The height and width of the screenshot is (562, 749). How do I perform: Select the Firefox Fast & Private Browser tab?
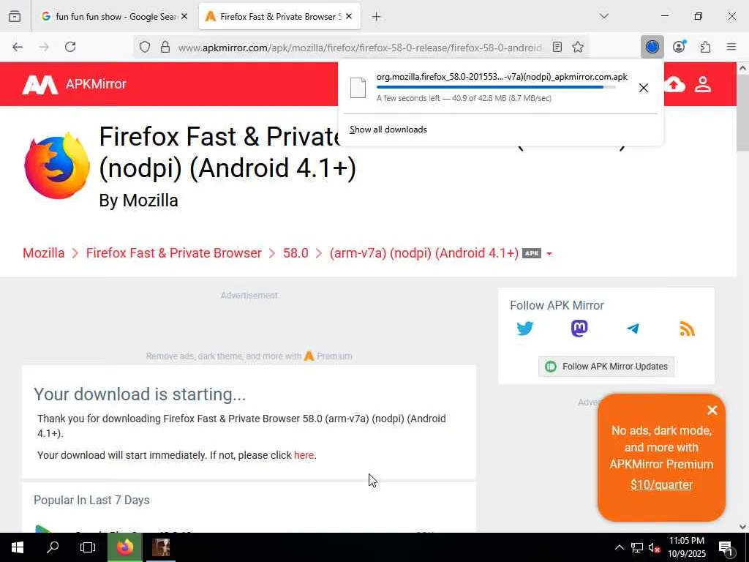pyautogui.click(x=280, y=16)
